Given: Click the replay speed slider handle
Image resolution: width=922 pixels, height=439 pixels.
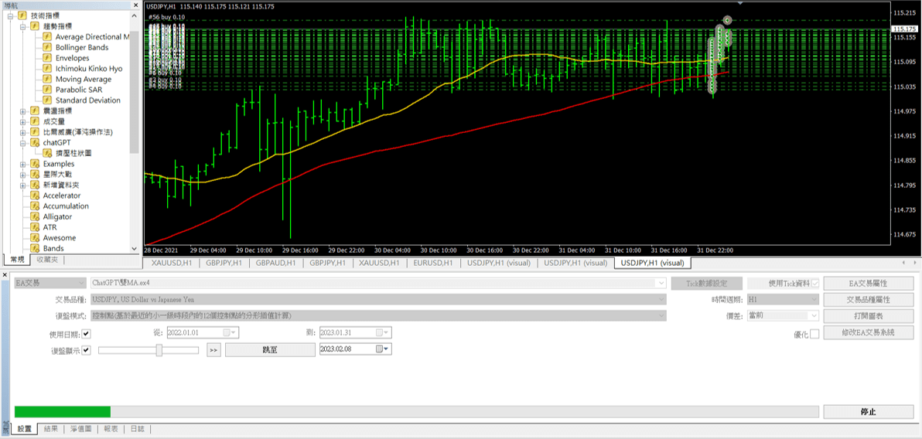Looking at the screenshot, I should coord(159,350).
